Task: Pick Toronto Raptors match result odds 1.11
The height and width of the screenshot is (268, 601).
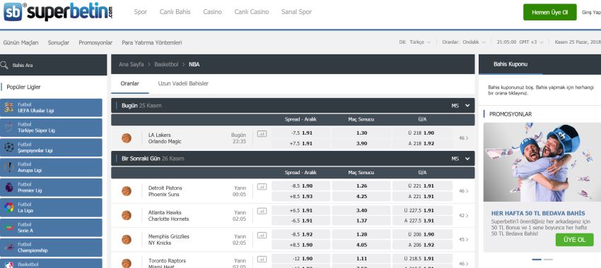Action: coord(361,258)
